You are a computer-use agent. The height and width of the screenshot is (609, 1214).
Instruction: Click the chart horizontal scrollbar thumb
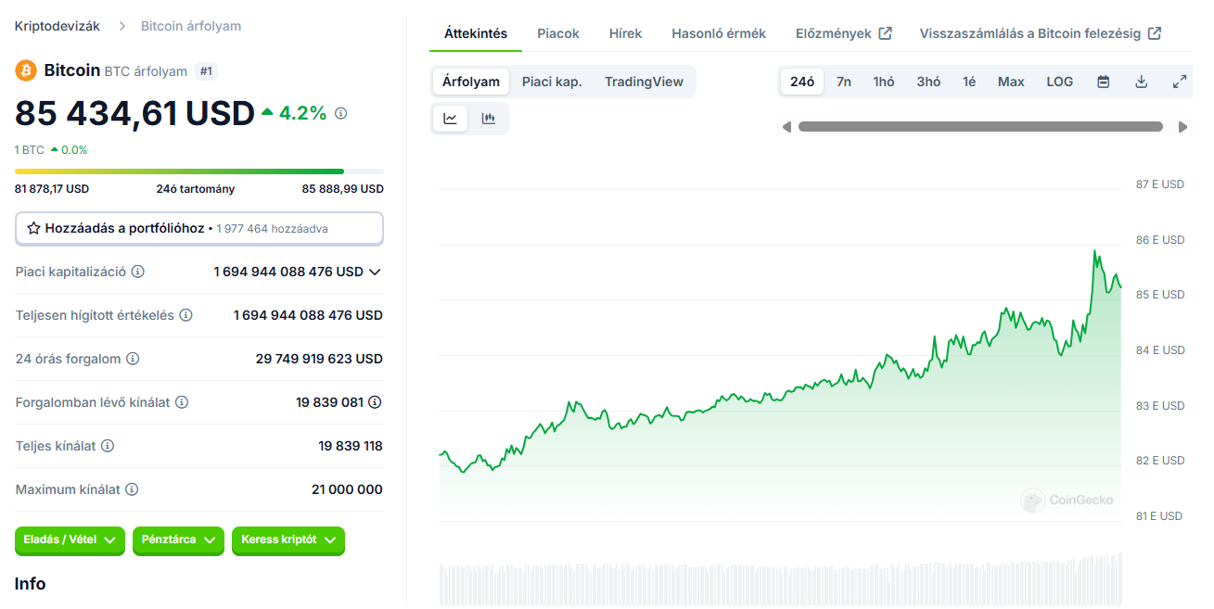click(x=980, y=127)
